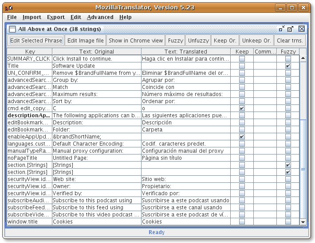Uncheck the Keep box for cmd.edit_copy row

(x=242, y=108)
